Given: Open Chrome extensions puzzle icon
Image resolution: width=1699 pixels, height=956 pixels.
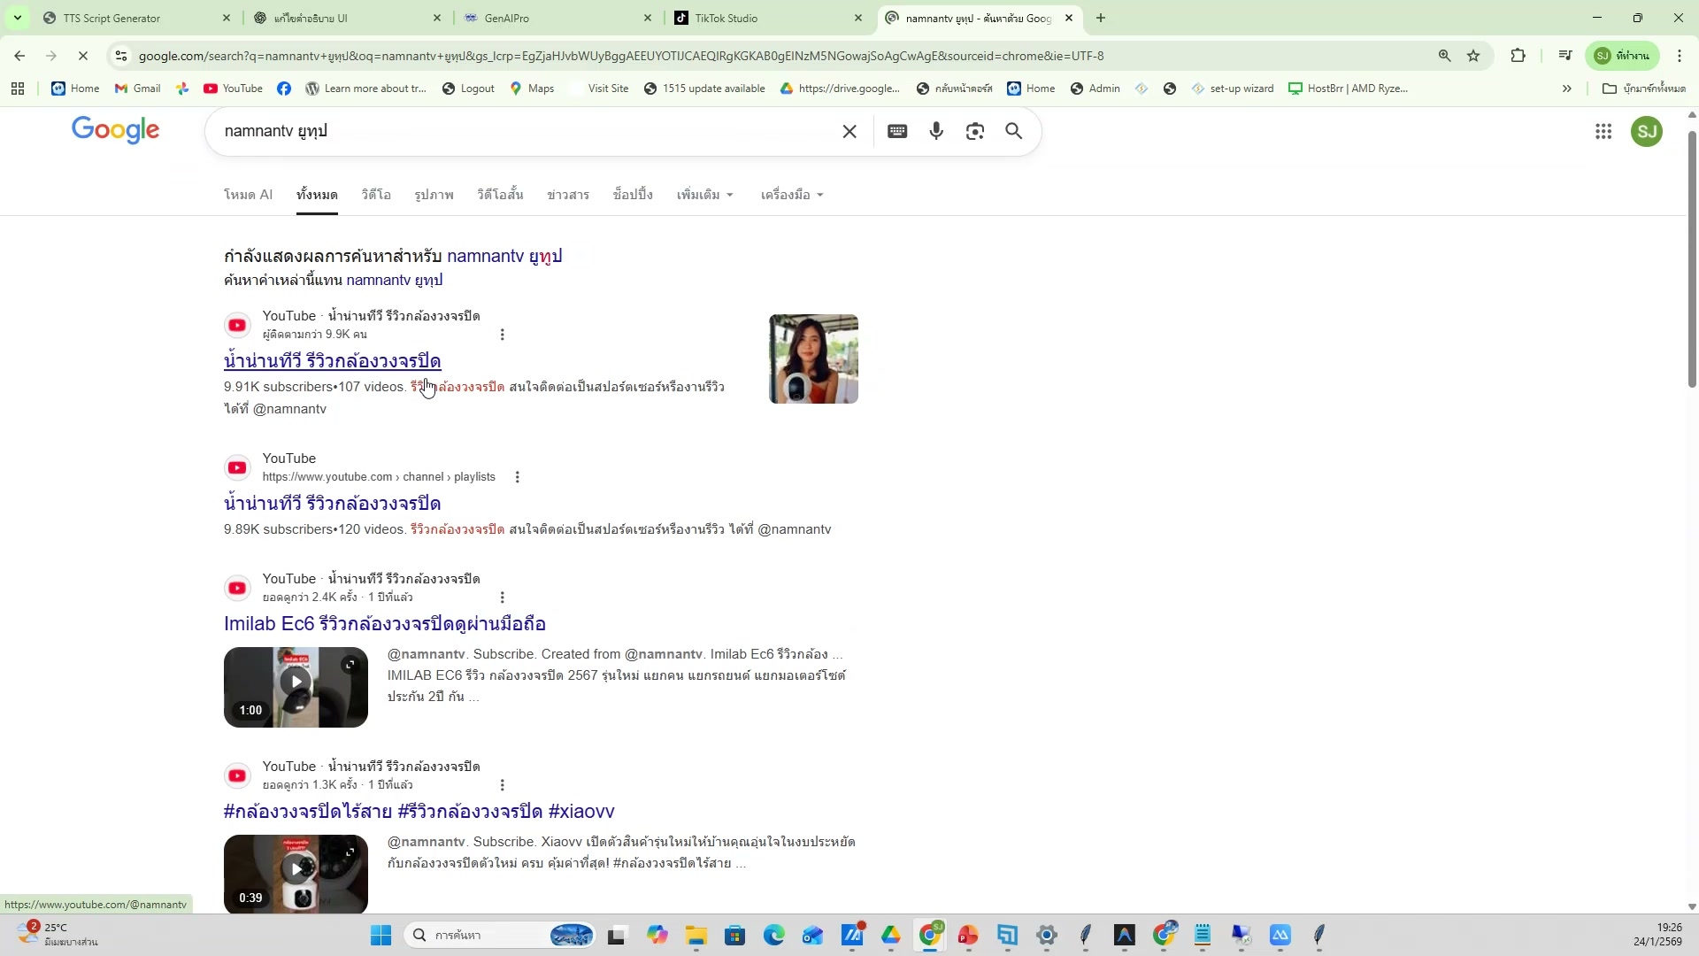Looking at the screenshot, I should pos(1518,56).
